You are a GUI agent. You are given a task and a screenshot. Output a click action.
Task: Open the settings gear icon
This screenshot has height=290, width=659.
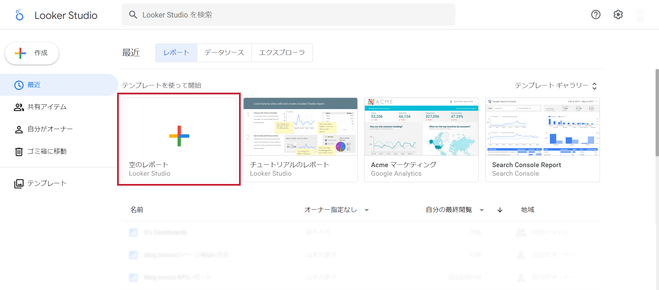pos(618,14)
